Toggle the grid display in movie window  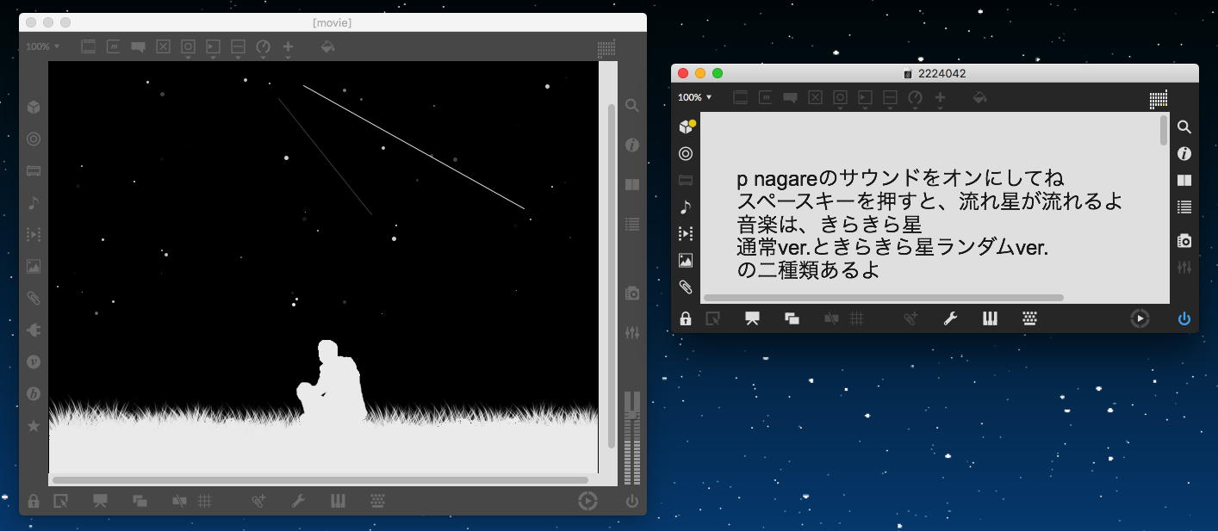tap(205, 501)
